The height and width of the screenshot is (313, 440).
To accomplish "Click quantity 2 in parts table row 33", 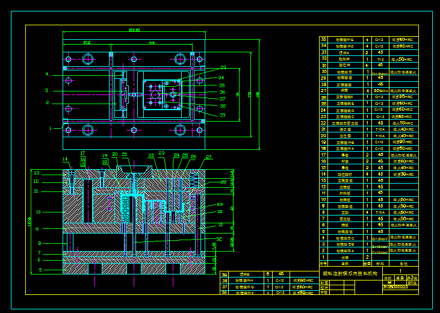I will (367, 52).
